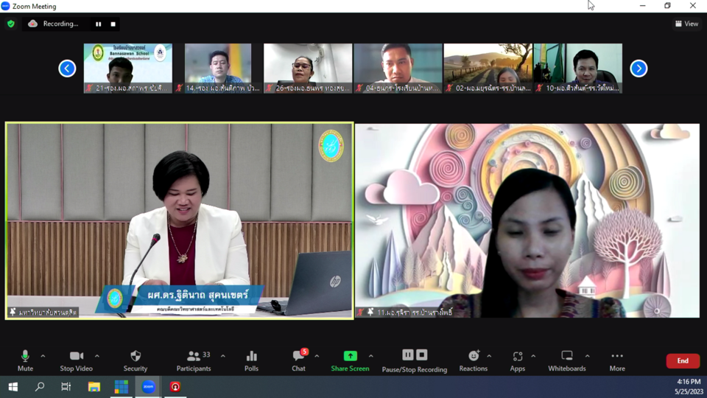This screenshot has height=398, width=707.
Task: Expand video options arrow beside Stop Video
Action: point(96,356)
